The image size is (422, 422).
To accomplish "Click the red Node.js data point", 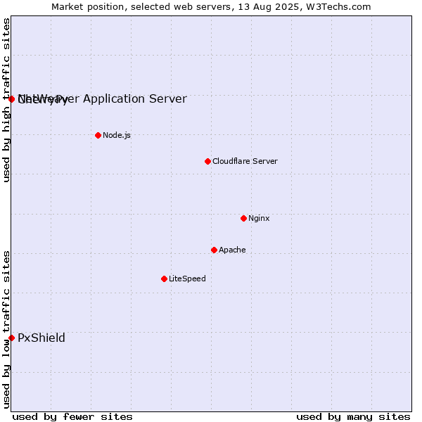I will [x=98, y=135].
